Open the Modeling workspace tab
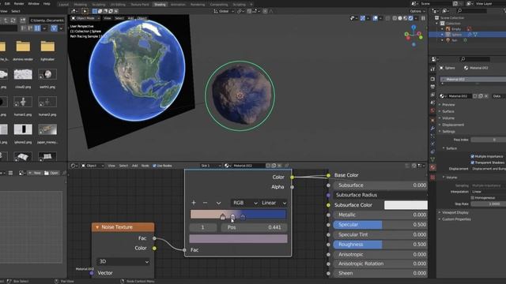 click(81, 5)
